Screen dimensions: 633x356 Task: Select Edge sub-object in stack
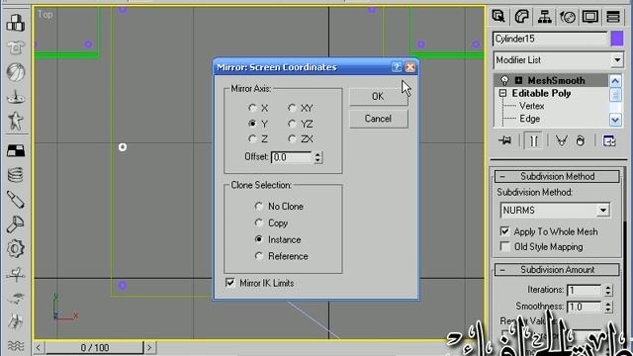click(x=530, y=119)
